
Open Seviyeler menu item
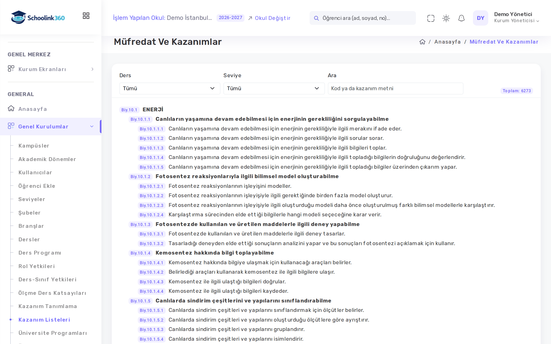point(32,199)
